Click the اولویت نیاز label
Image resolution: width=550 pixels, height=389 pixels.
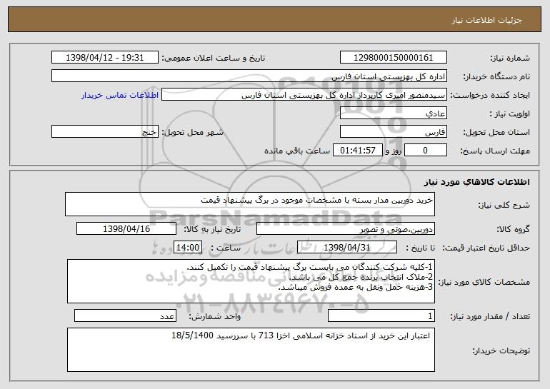(x=510, y=114)
